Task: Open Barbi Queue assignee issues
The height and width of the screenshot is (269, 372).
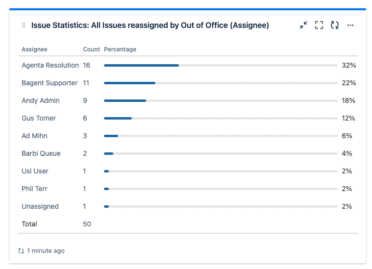Action: click(41, 153)
